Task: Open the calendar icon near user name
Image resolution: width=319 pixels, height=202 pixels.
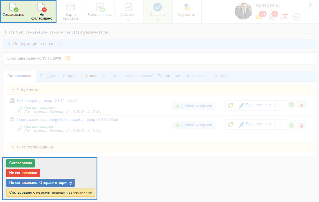Action: [284, 17]
